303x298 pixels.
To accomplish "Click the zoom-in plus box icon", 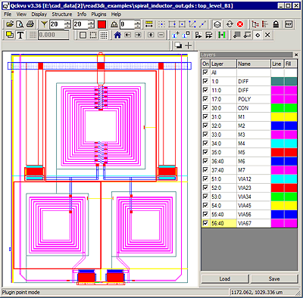I will point(151,35).
